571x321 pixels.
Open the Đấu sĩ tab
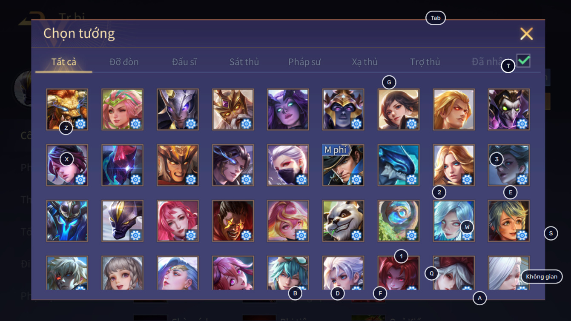(184, 62)
